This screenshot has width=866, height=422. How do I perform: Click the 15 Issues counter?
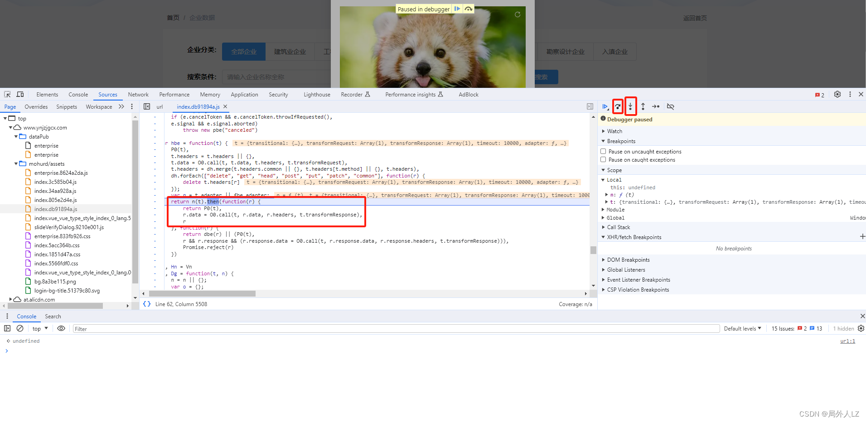[797, 328]
